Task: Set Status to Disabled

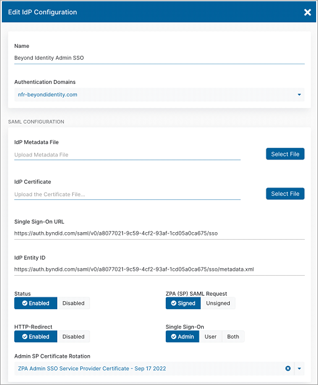Action: (73, 303)
